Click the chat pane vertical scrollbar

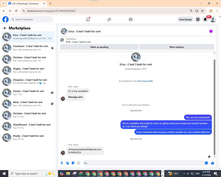pyautogui.click(x=214, y=107)
